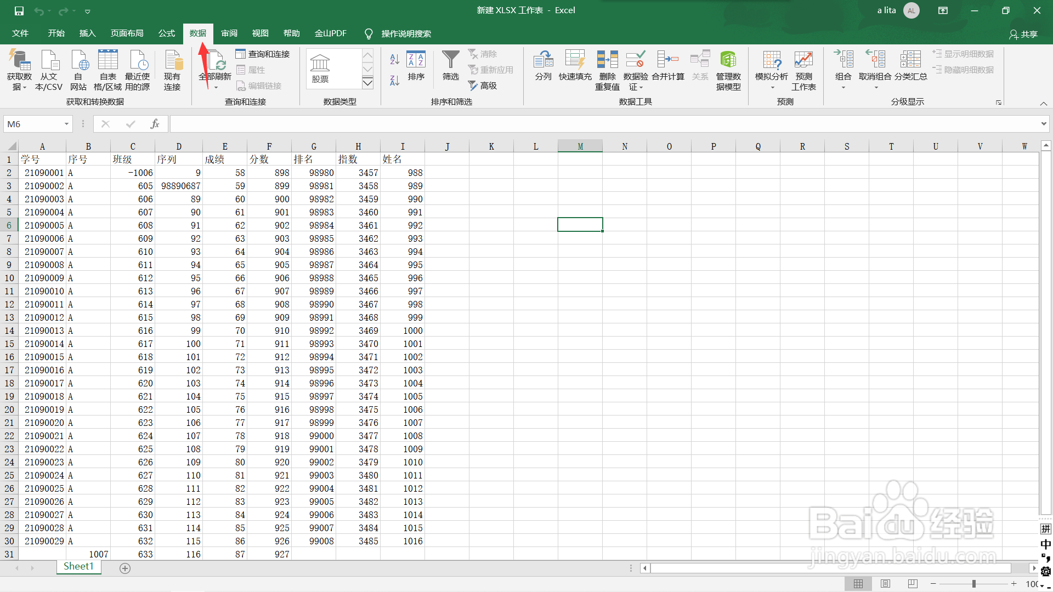
Task: Click Sort Z to A descending icon
Action: click(x=394, y=81)
